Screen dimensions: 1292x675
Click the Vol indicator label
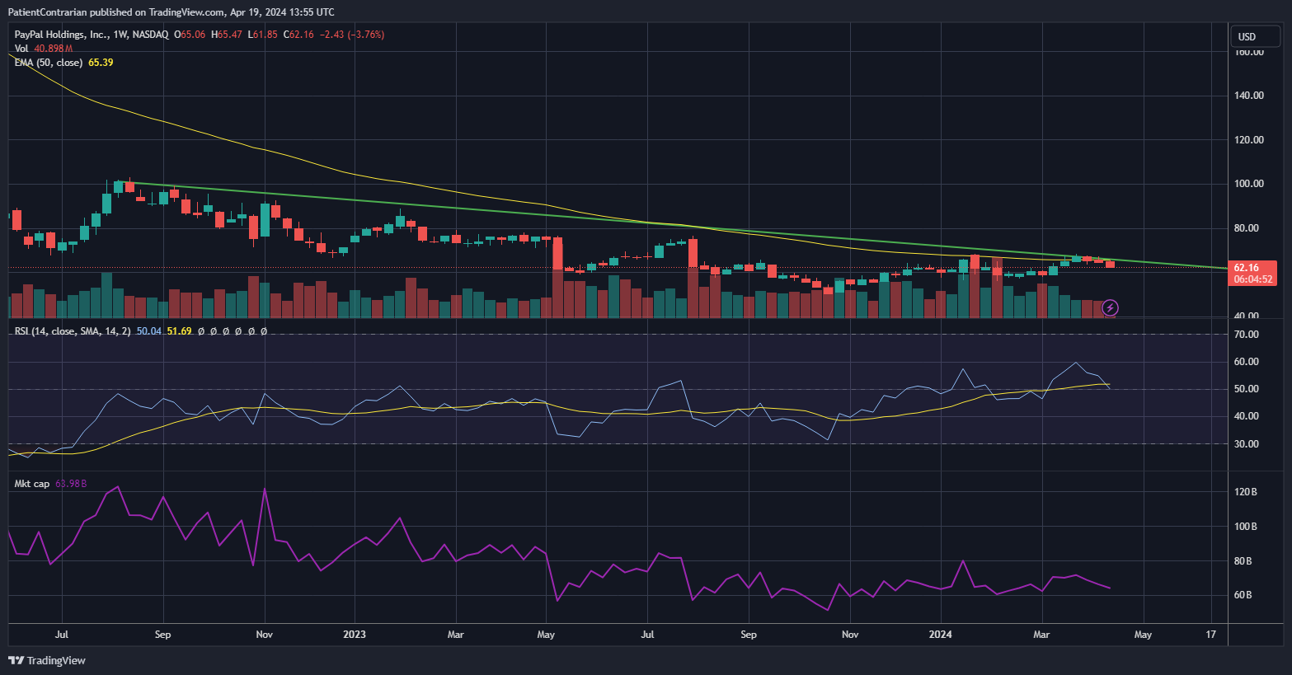pos(21,49)
